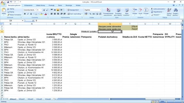Activate Malarz formatów format painter
The width and height of the screenshot is (184, 103).
point(14,15)
